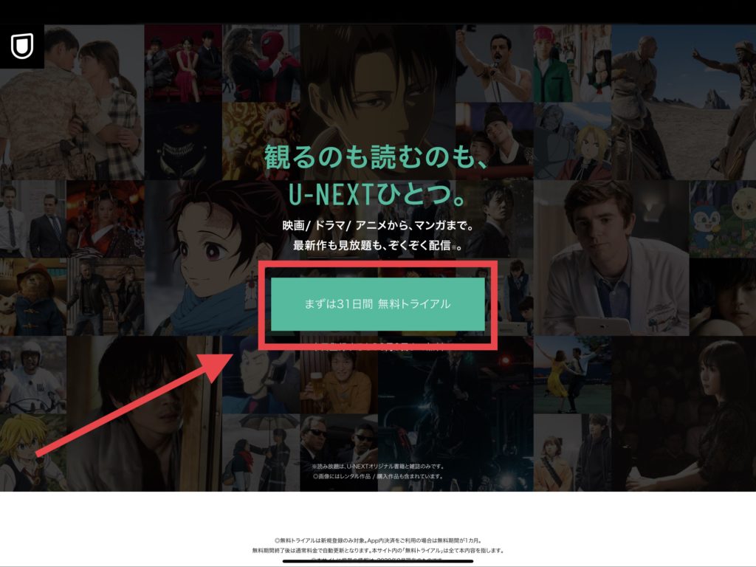
Task: Select the line 最新作も見放題も、ぞくぞく配信※。
Action: click(x=378, y=245)
